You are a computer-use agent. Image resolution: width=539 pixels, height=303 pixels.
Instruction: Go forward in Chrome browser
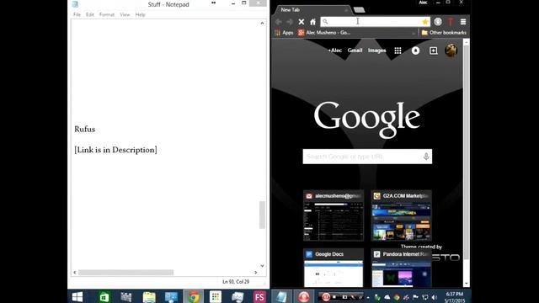pos(290,22)
